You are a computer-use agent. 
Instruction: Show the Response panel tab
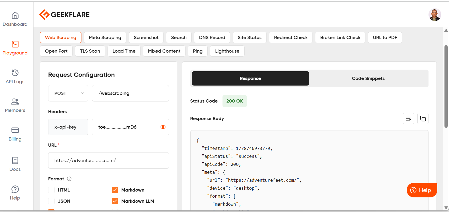pyautogui.click(x=250, y=78)
